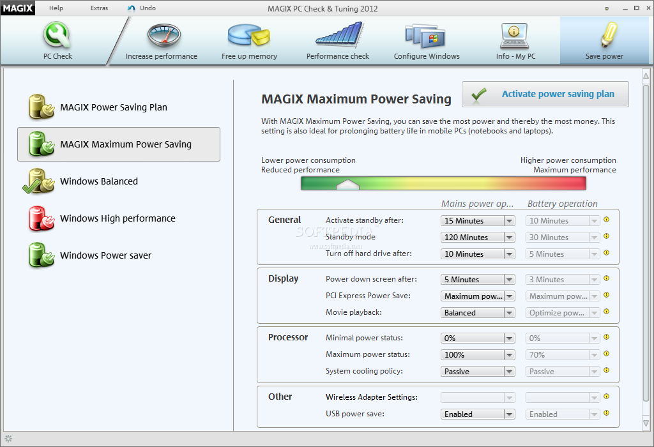Open Power down screen mains dropdown
654x447 pixels.
[478, 280]
